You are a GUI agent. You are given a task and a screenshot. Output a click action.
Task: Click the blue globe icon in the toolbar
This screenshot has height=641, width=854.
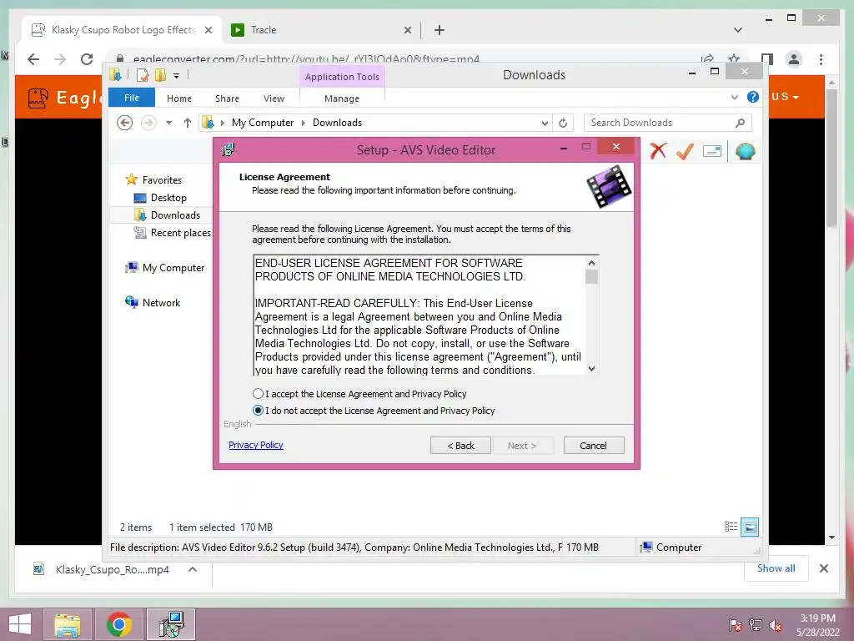point(745,151)
